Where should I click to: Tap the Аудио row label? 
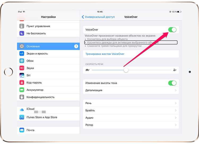89,118
